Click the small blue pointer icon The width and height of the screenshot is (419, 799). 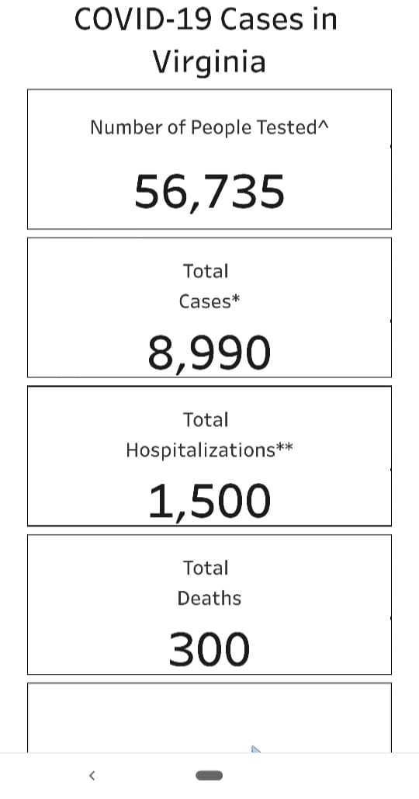pyautogui.click(x=255, y=749)
